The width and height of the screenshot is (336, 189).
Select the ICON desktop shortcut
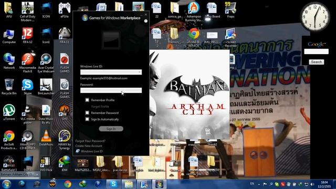point(46,10)
